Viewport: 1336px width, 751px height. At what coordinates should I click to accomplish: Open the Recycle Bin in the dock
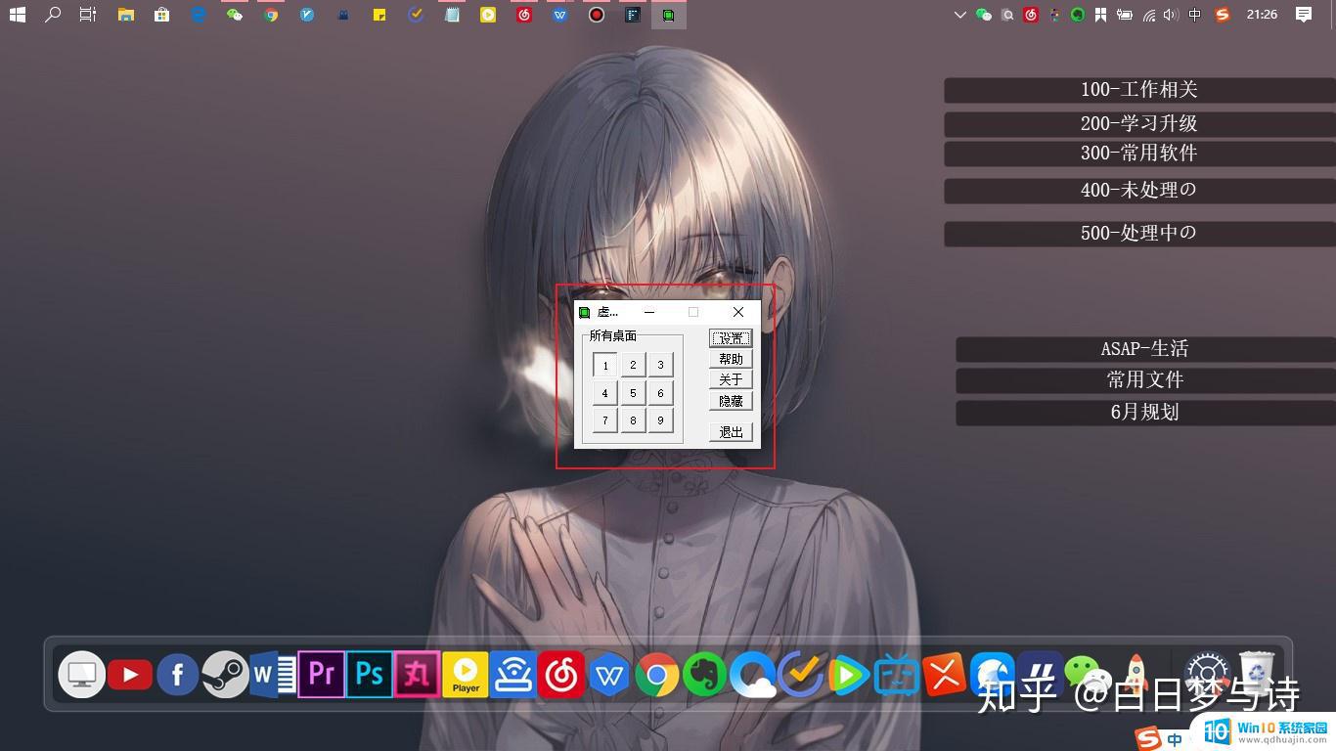point(1257,673)
